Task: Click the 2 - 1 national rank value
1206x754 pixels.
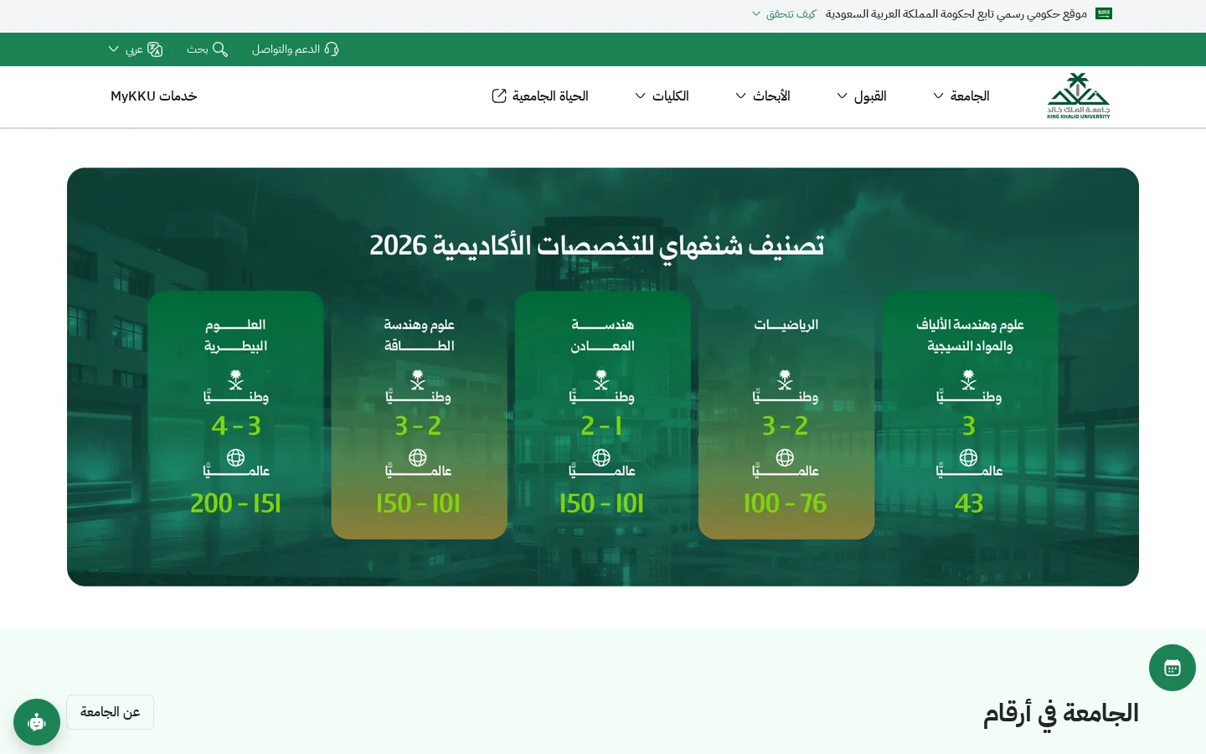Action: (601, 426)
